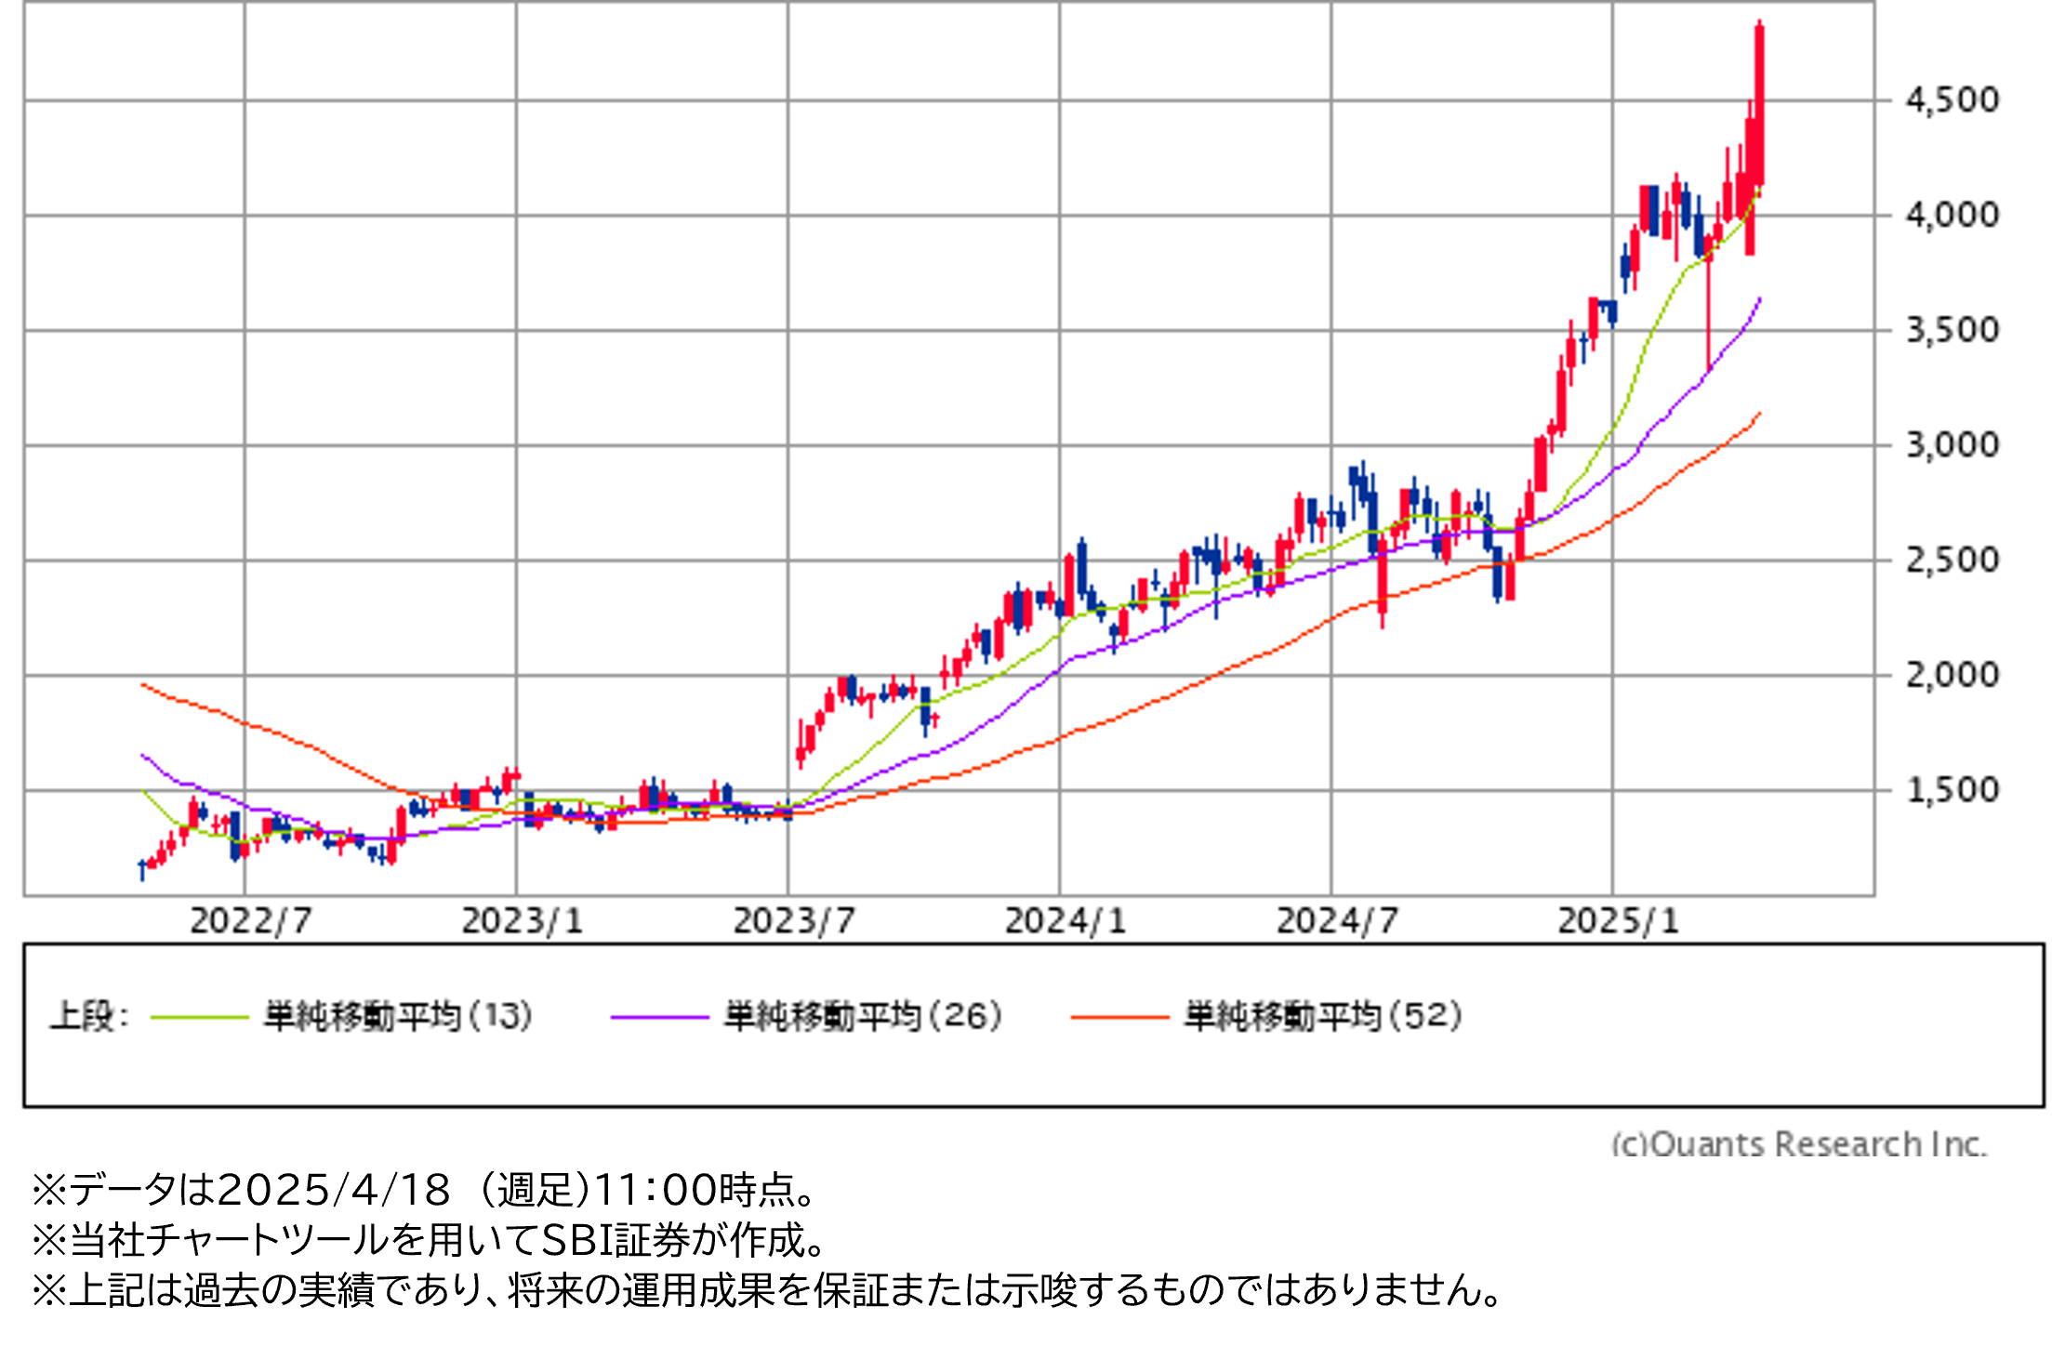
Task: Click the 4,500 price axis label
Action: pos(1952,99)
